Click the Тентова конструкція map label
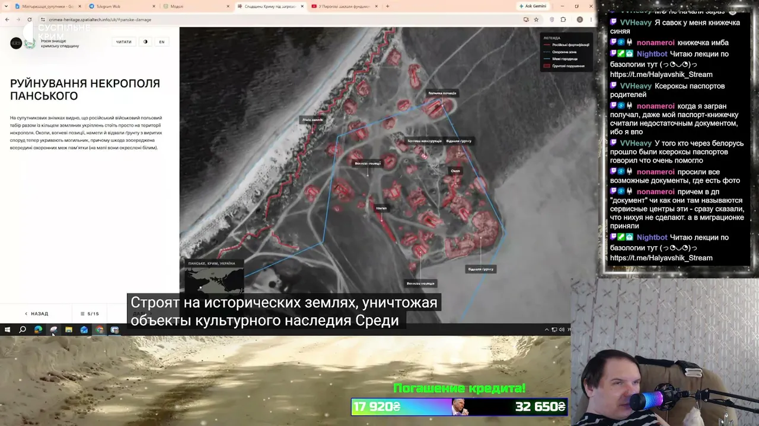 425,141
